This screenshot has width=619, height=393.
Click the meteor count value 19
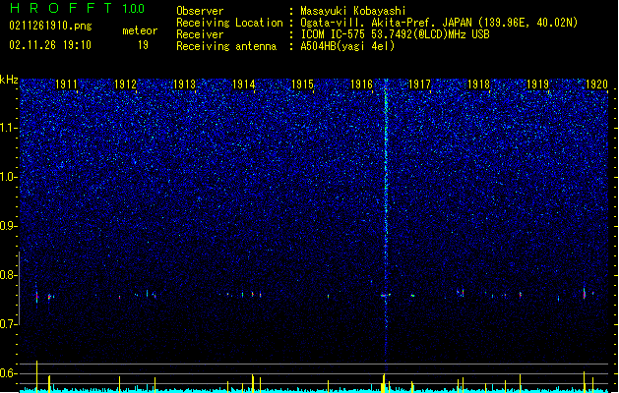[x=143, y=45]
